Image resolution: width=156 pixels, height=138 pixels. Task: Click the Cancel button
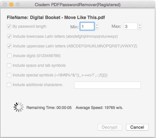click(137, 127)
